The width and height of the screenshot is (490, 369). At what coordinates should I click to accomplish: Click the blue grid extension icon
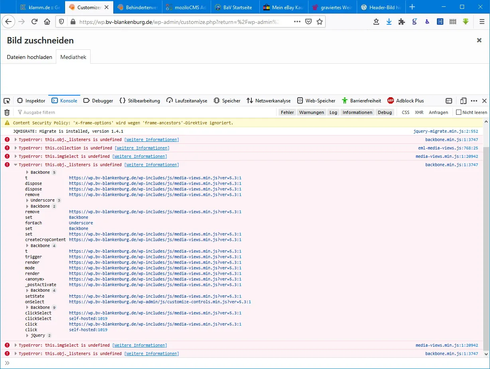[x=440, y=22]
